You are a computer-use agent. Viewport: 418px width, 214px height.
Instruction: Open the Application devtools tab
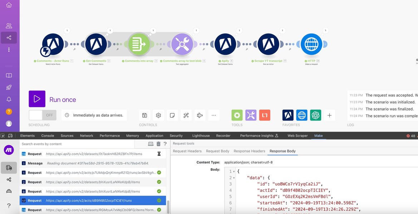(154, 136)
